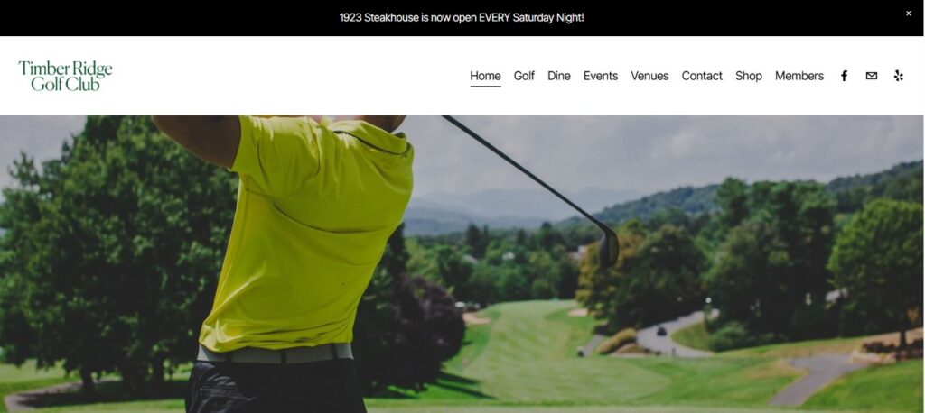
Task: Click the golf club head in the photo
Action: click(609, 246)
